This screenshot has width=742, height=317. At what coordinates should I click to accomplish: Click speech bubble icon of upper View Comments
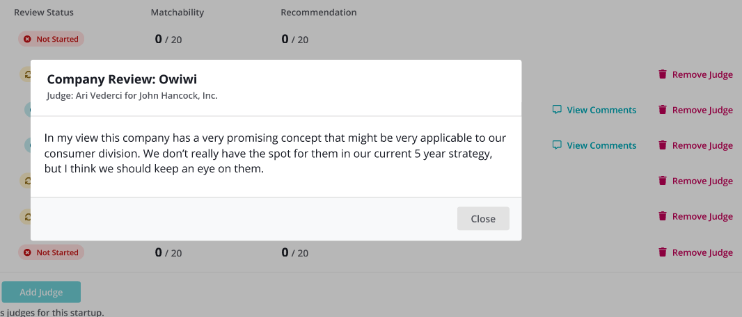click(557, 110)
